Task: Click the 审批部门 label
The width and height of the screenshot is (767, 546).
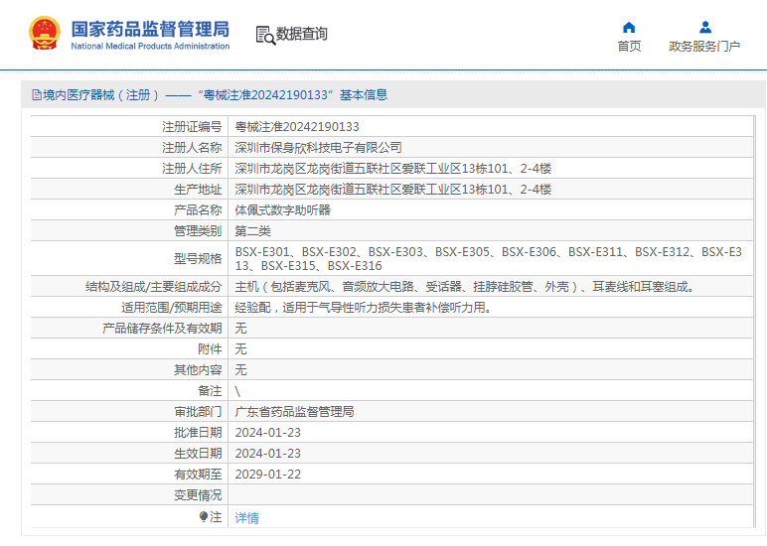Action: [x=198, y=412]
